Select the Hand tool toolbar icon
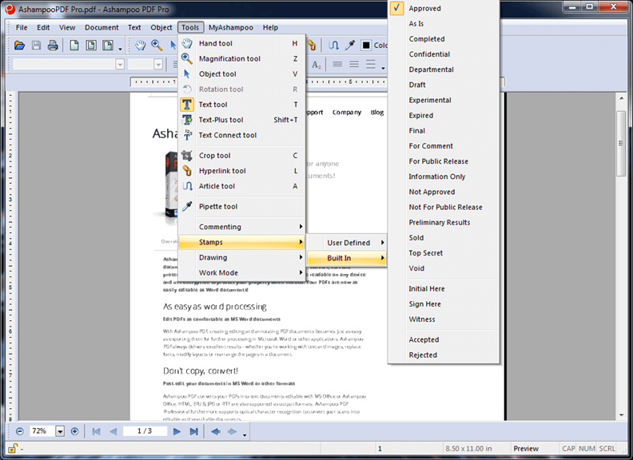Screen dimensions: 633x460 [x=140, y=46]
